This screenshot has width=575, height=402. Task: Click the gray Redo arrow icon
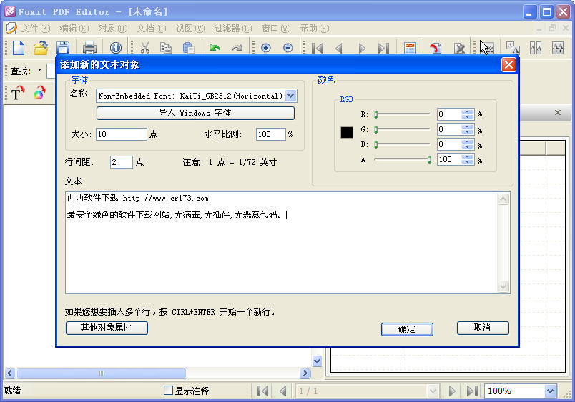click(x=237, y=48)
